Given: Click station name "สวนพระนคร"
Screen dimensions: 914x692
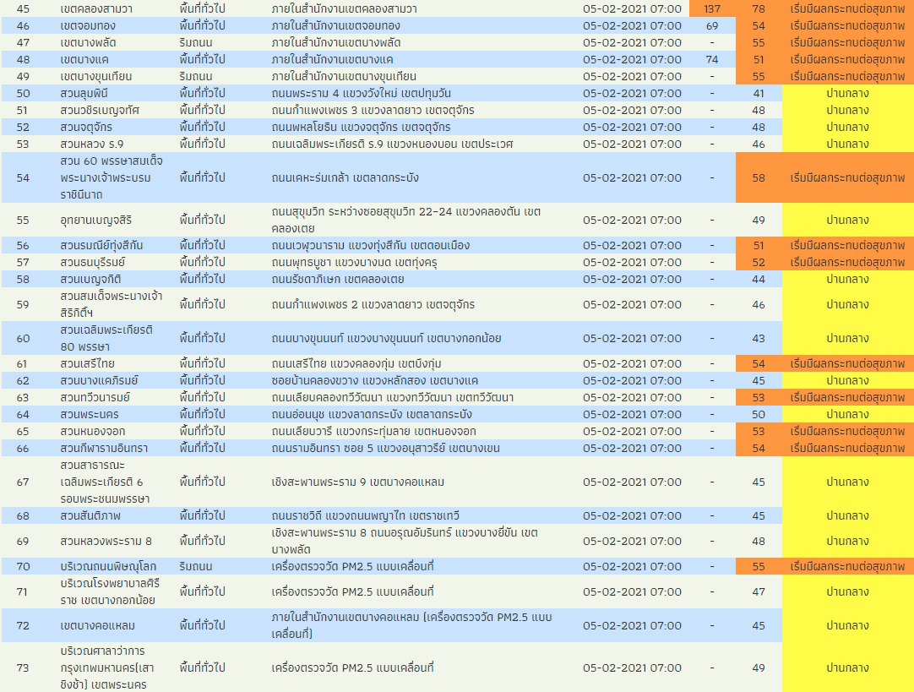Looking at the screenshot, I should [90, 415].
